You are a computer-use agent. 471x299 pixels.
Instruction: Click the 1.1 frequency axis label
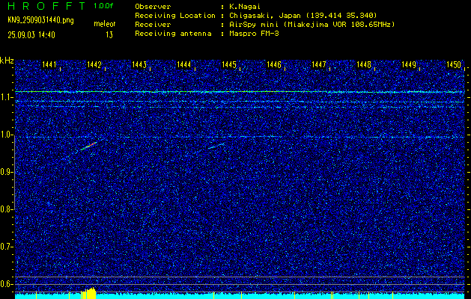[7, 97]
